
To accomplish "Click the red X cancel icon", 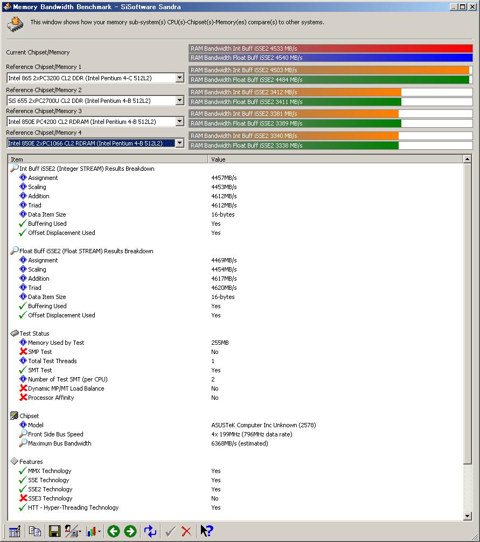I will point(186,532).
